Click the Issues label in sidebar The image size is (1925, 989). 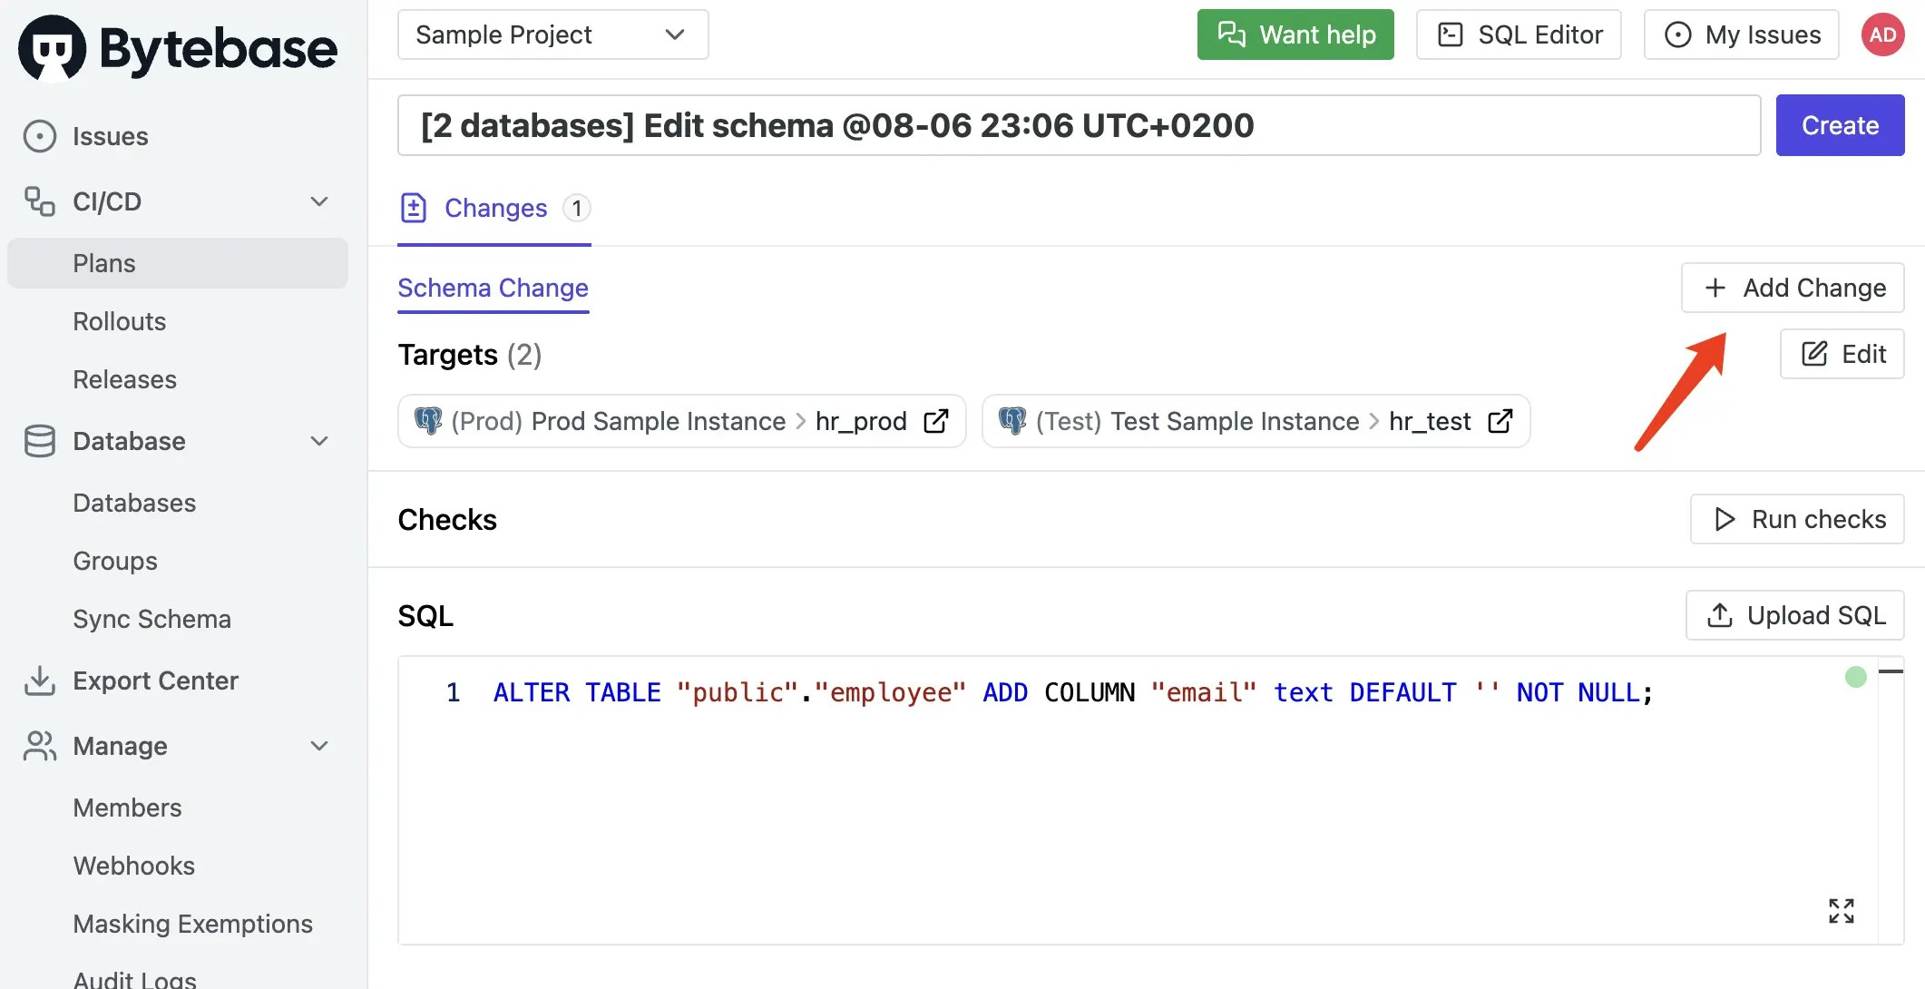click(111, 136)
